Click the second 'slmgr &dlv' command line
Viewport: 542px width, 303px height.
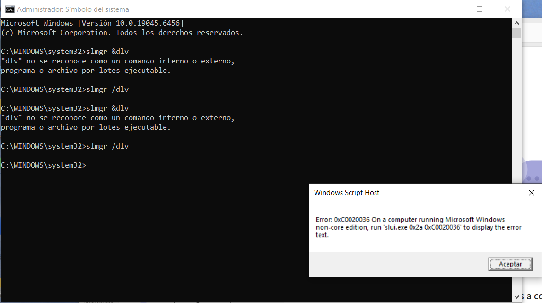pyautogui.click(x=65, y=108)
